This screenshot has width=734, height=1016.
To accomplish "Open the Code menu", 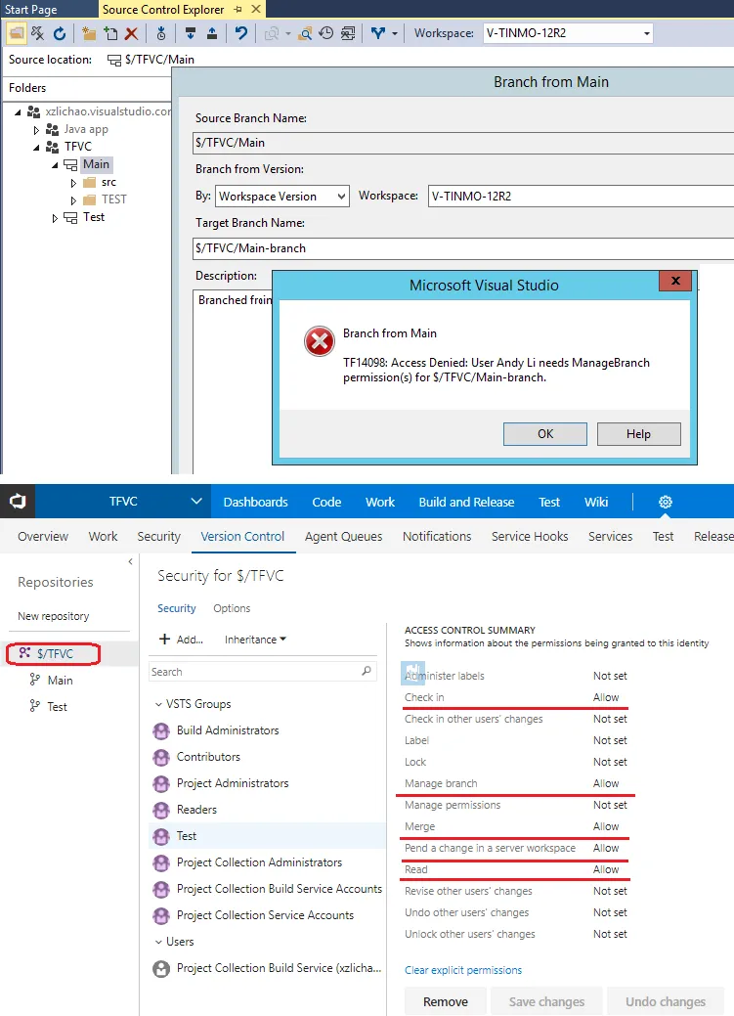I will coord(326,503).
